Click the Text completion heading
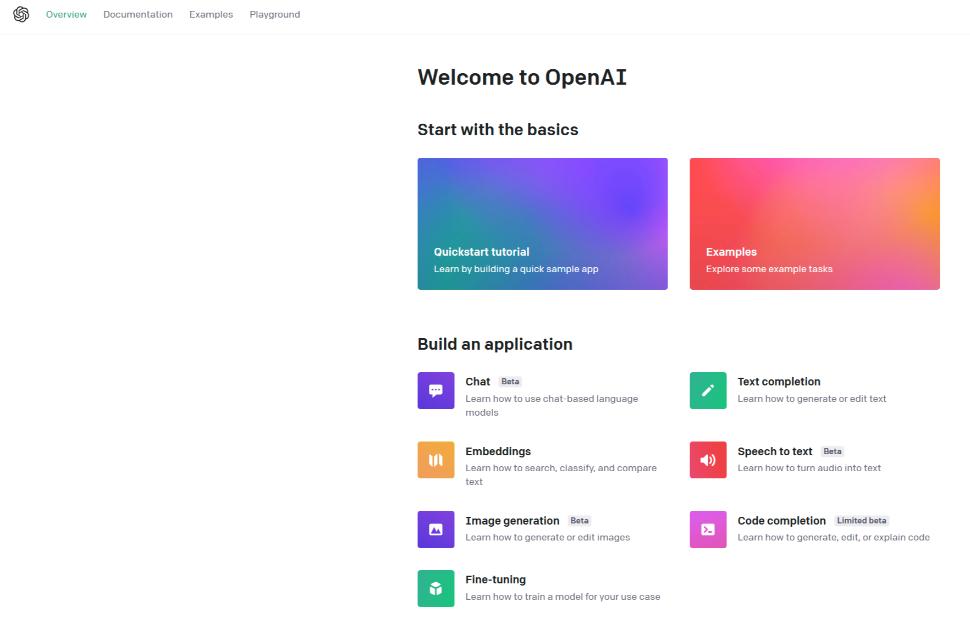 click(x=779, y=382)
